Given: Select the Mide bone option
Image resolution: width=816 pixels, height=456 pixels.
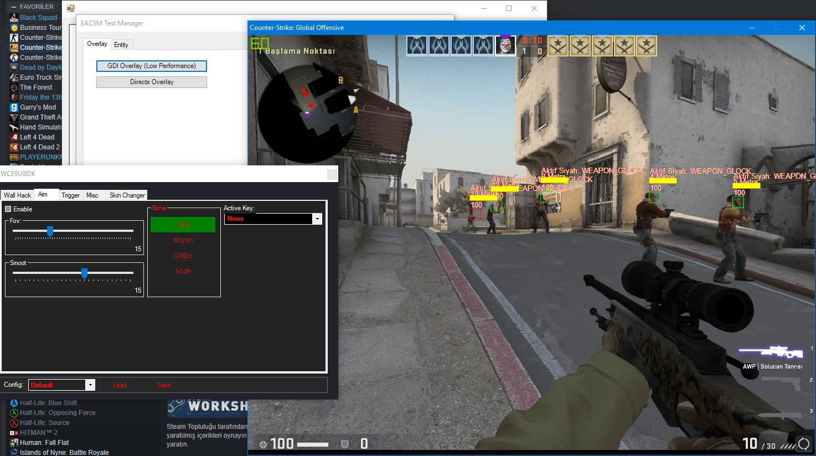Looking at the screenshot, I should [x=183, y=271].
